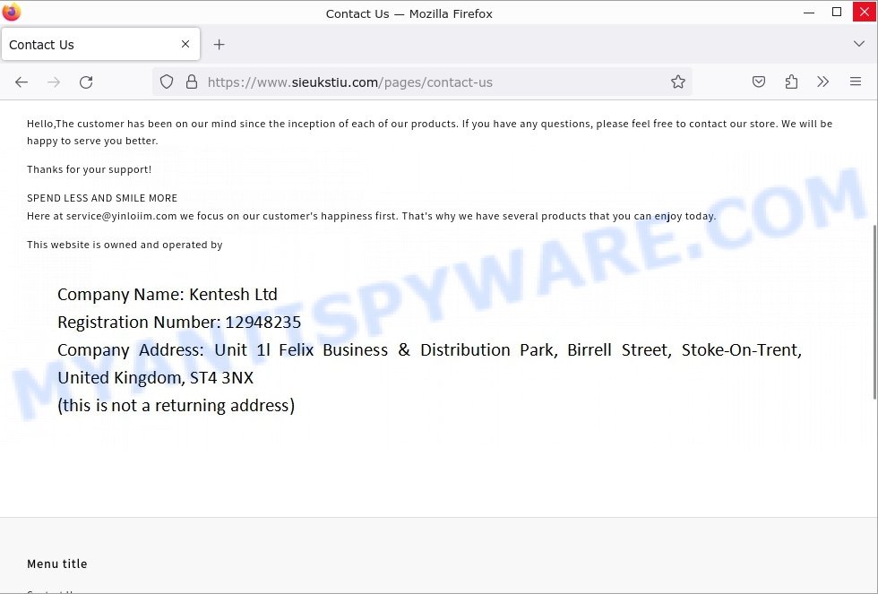Click 'United Kingdom, ST4 3NX' text
This screenshot has width=878, height=594.
(156, 378)
